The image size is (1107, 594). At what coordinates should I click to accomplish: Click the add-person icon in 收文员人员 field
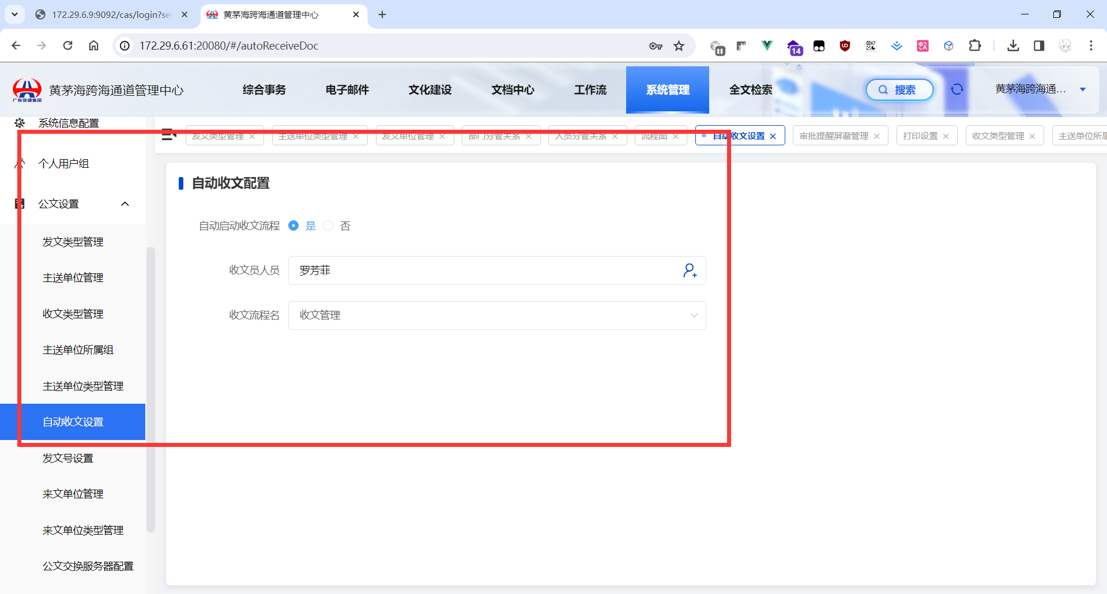point(690,270)
